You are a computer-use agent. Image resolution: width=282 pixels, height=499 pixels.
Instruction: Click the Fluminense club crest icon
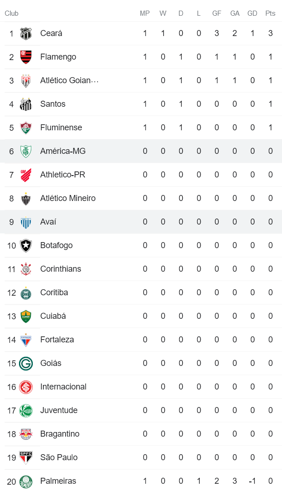pyautogui.click(x=26, y=128)
